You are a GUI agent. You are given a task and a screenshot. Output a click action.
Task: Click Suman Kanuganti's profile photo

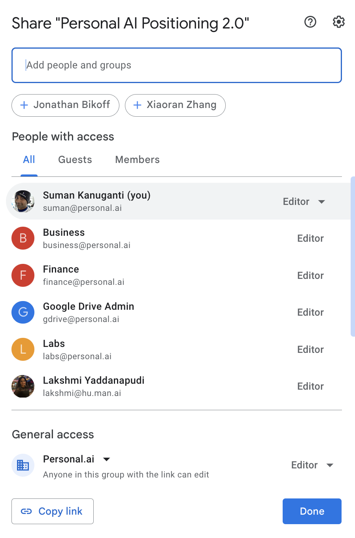coord(23,201)
